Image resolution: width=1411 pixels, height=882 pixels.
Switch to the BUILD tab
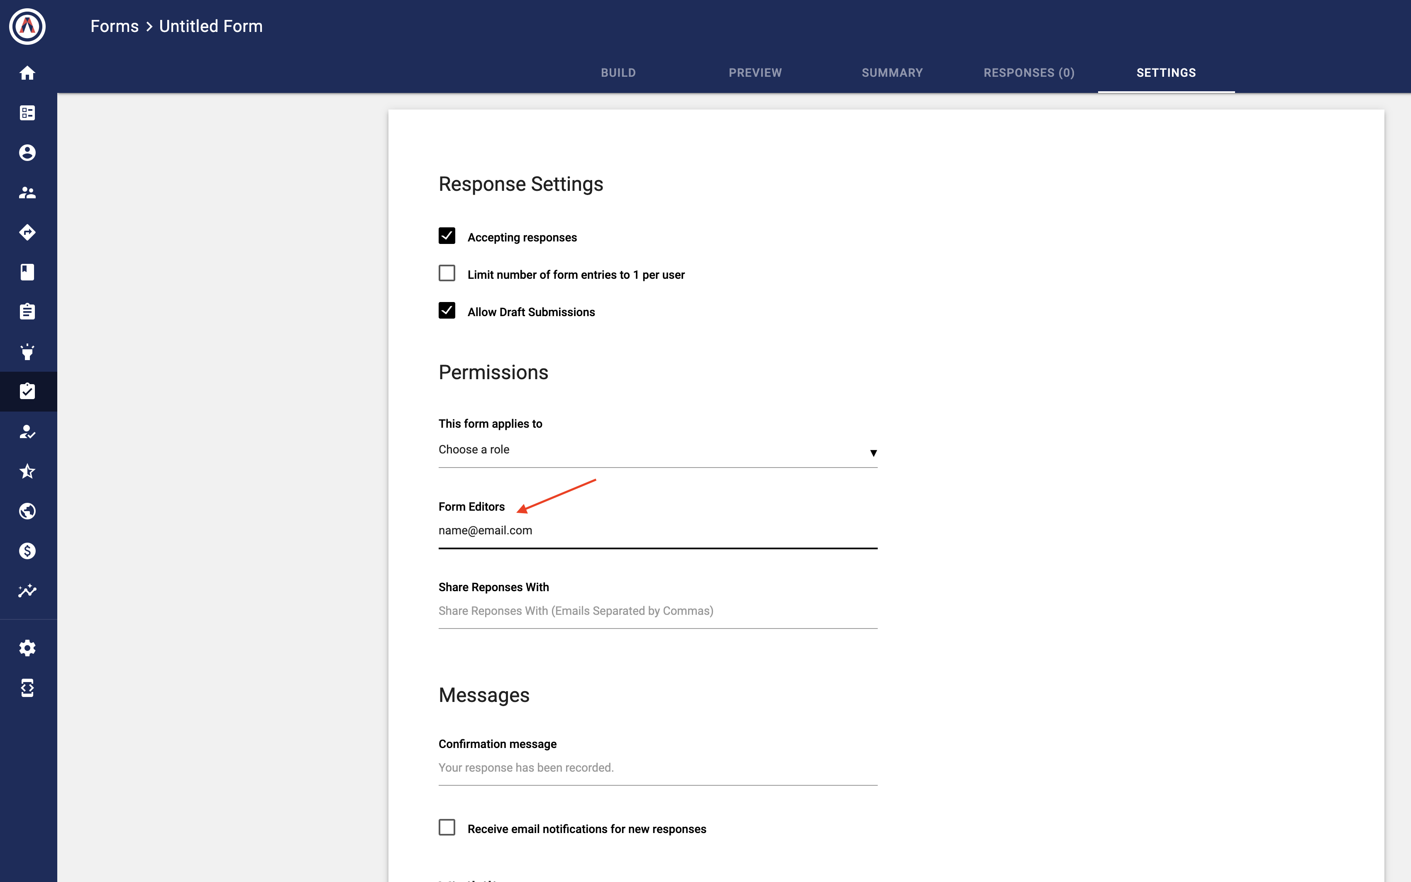coord(618,73)
